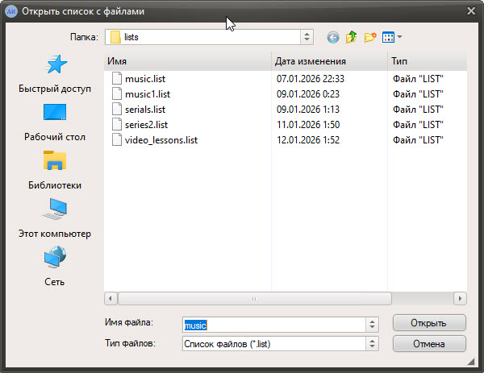The image size is (484, 373).
Task: Select file icon of music1.list
Action: tap(117, 93)
